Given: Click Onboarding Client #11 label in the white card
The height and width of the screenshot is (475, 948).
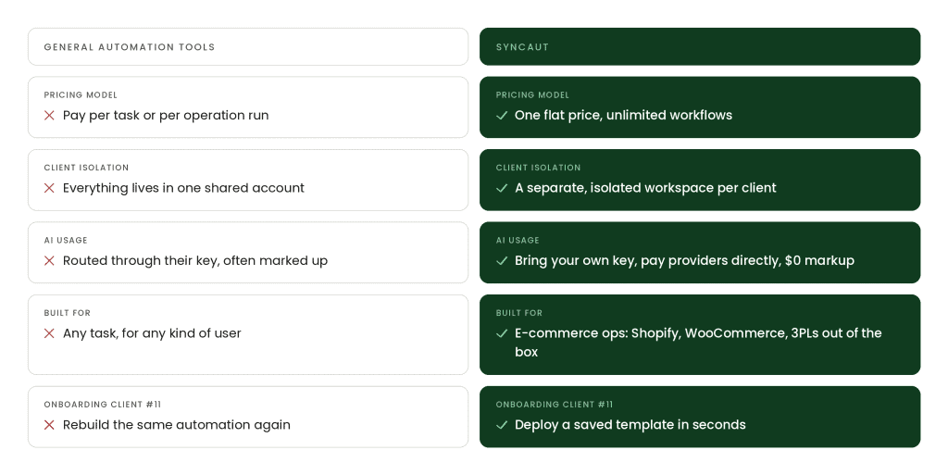Looking at the screenshot, I should [102, 405].
